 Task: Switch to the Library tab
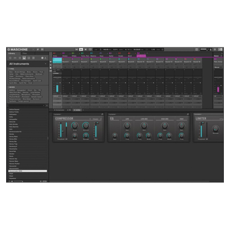pos(12,54)
